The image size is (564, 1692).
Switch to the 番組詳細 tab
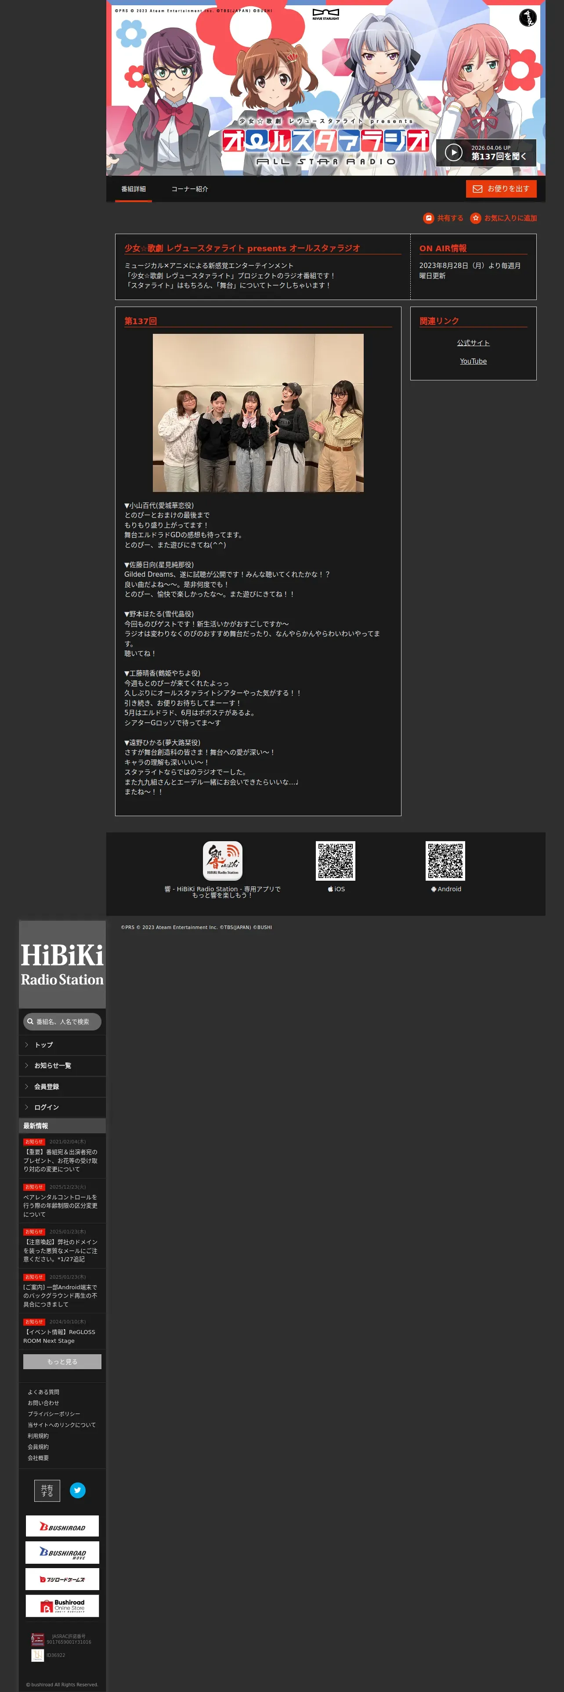pyautogui.click(x=133, y=189)
